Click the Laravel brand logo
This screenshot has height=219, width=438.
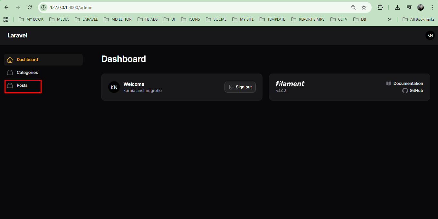(x=17, y=35)
